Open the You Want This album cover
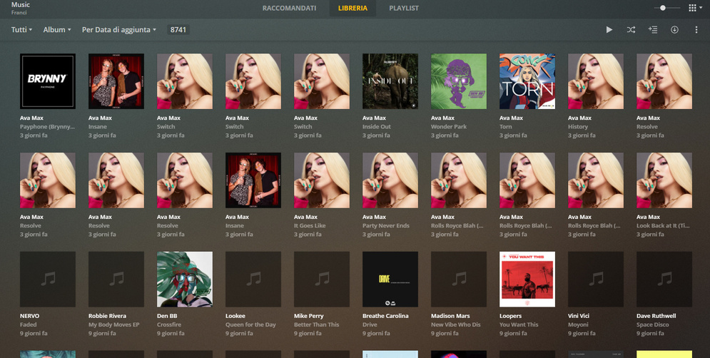This screenshot has width=710, height=358. 527,280
